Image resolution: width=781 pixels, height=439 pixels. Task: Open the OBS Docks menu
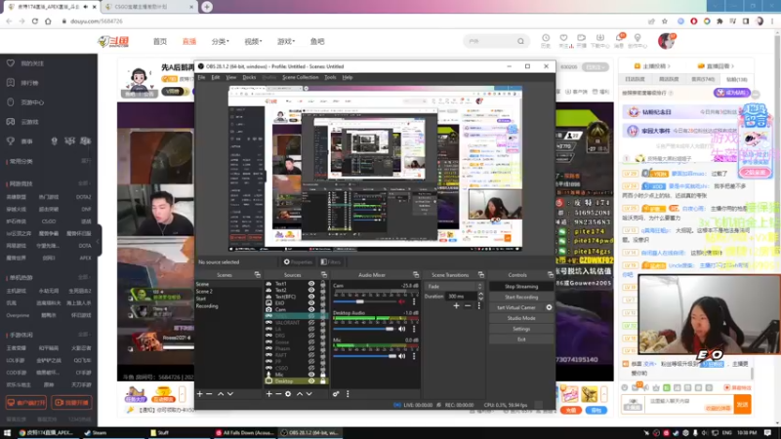coord(249,77)
